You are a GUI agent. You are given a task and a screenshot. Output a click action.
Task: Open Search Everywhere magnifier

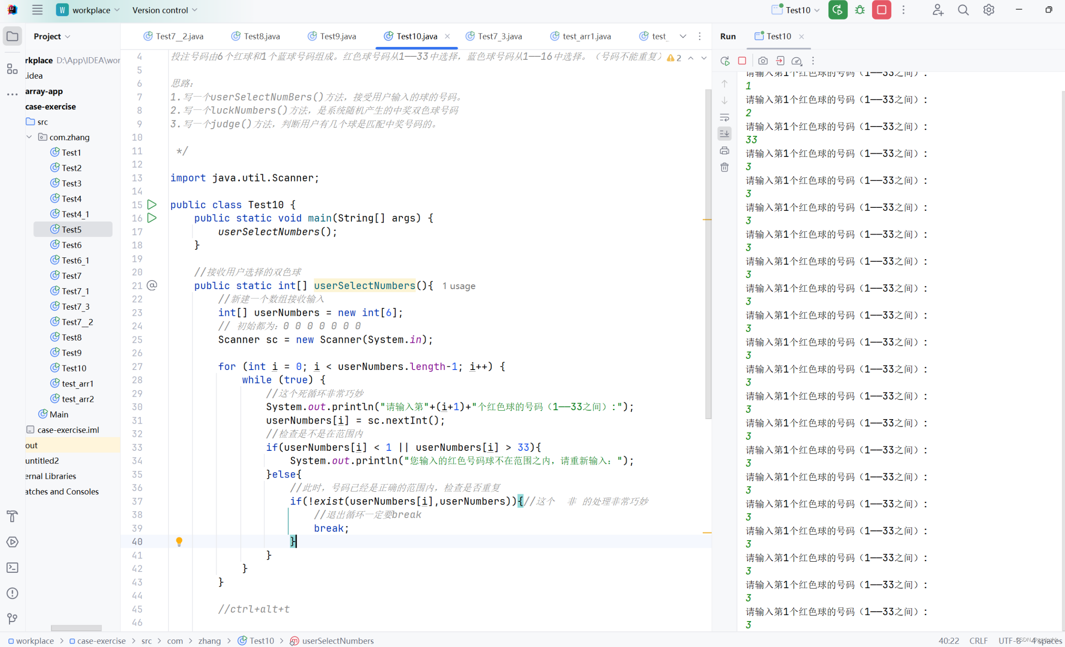[x=963, y=10]
